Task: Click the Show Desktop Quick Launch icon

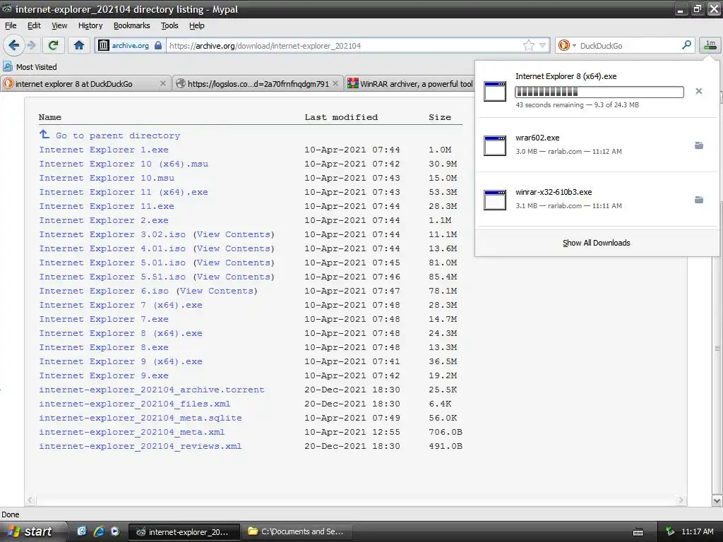Action: (82, 531)
